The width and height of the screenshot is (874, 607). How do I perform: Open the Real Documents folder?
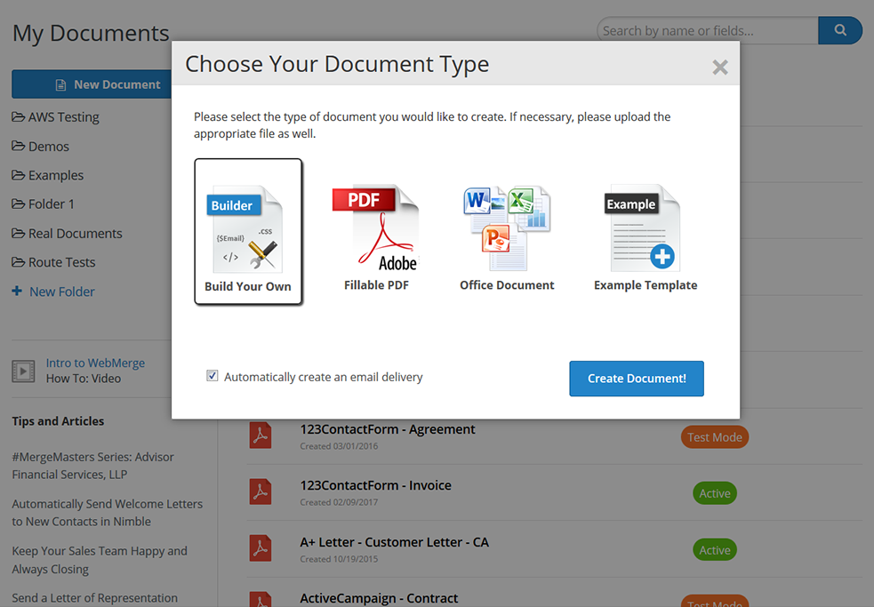(x=75, y=234)
